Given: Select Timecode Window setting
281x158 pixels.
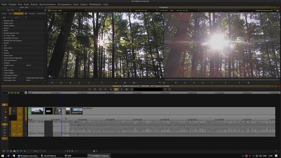Looking at the screenshot, I should point(10,61).
